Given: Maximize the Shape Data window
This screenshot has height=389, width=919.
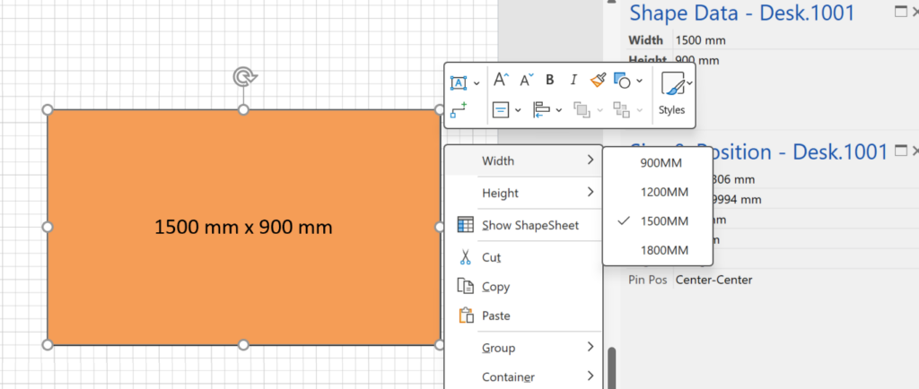Looking at the screenshot, I should pyautogui.click(x=901, y=11).
